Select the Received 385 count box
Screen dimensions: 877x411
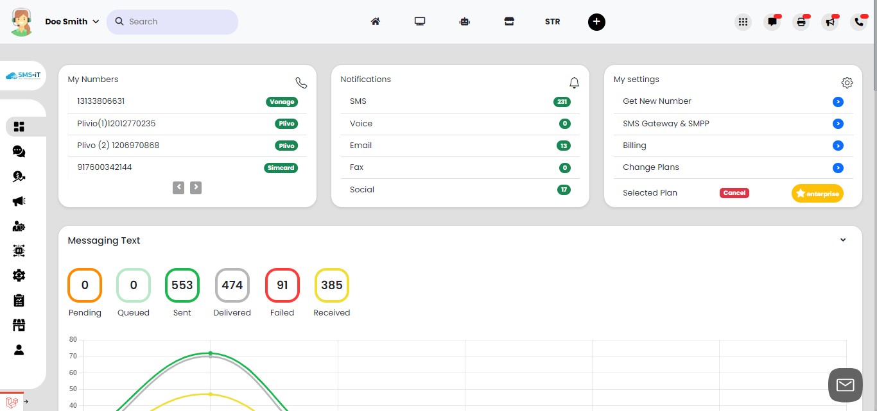332,285
